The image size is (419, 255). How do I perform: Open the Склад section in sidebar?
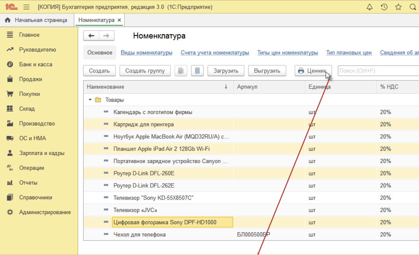(x=27, y=109)
